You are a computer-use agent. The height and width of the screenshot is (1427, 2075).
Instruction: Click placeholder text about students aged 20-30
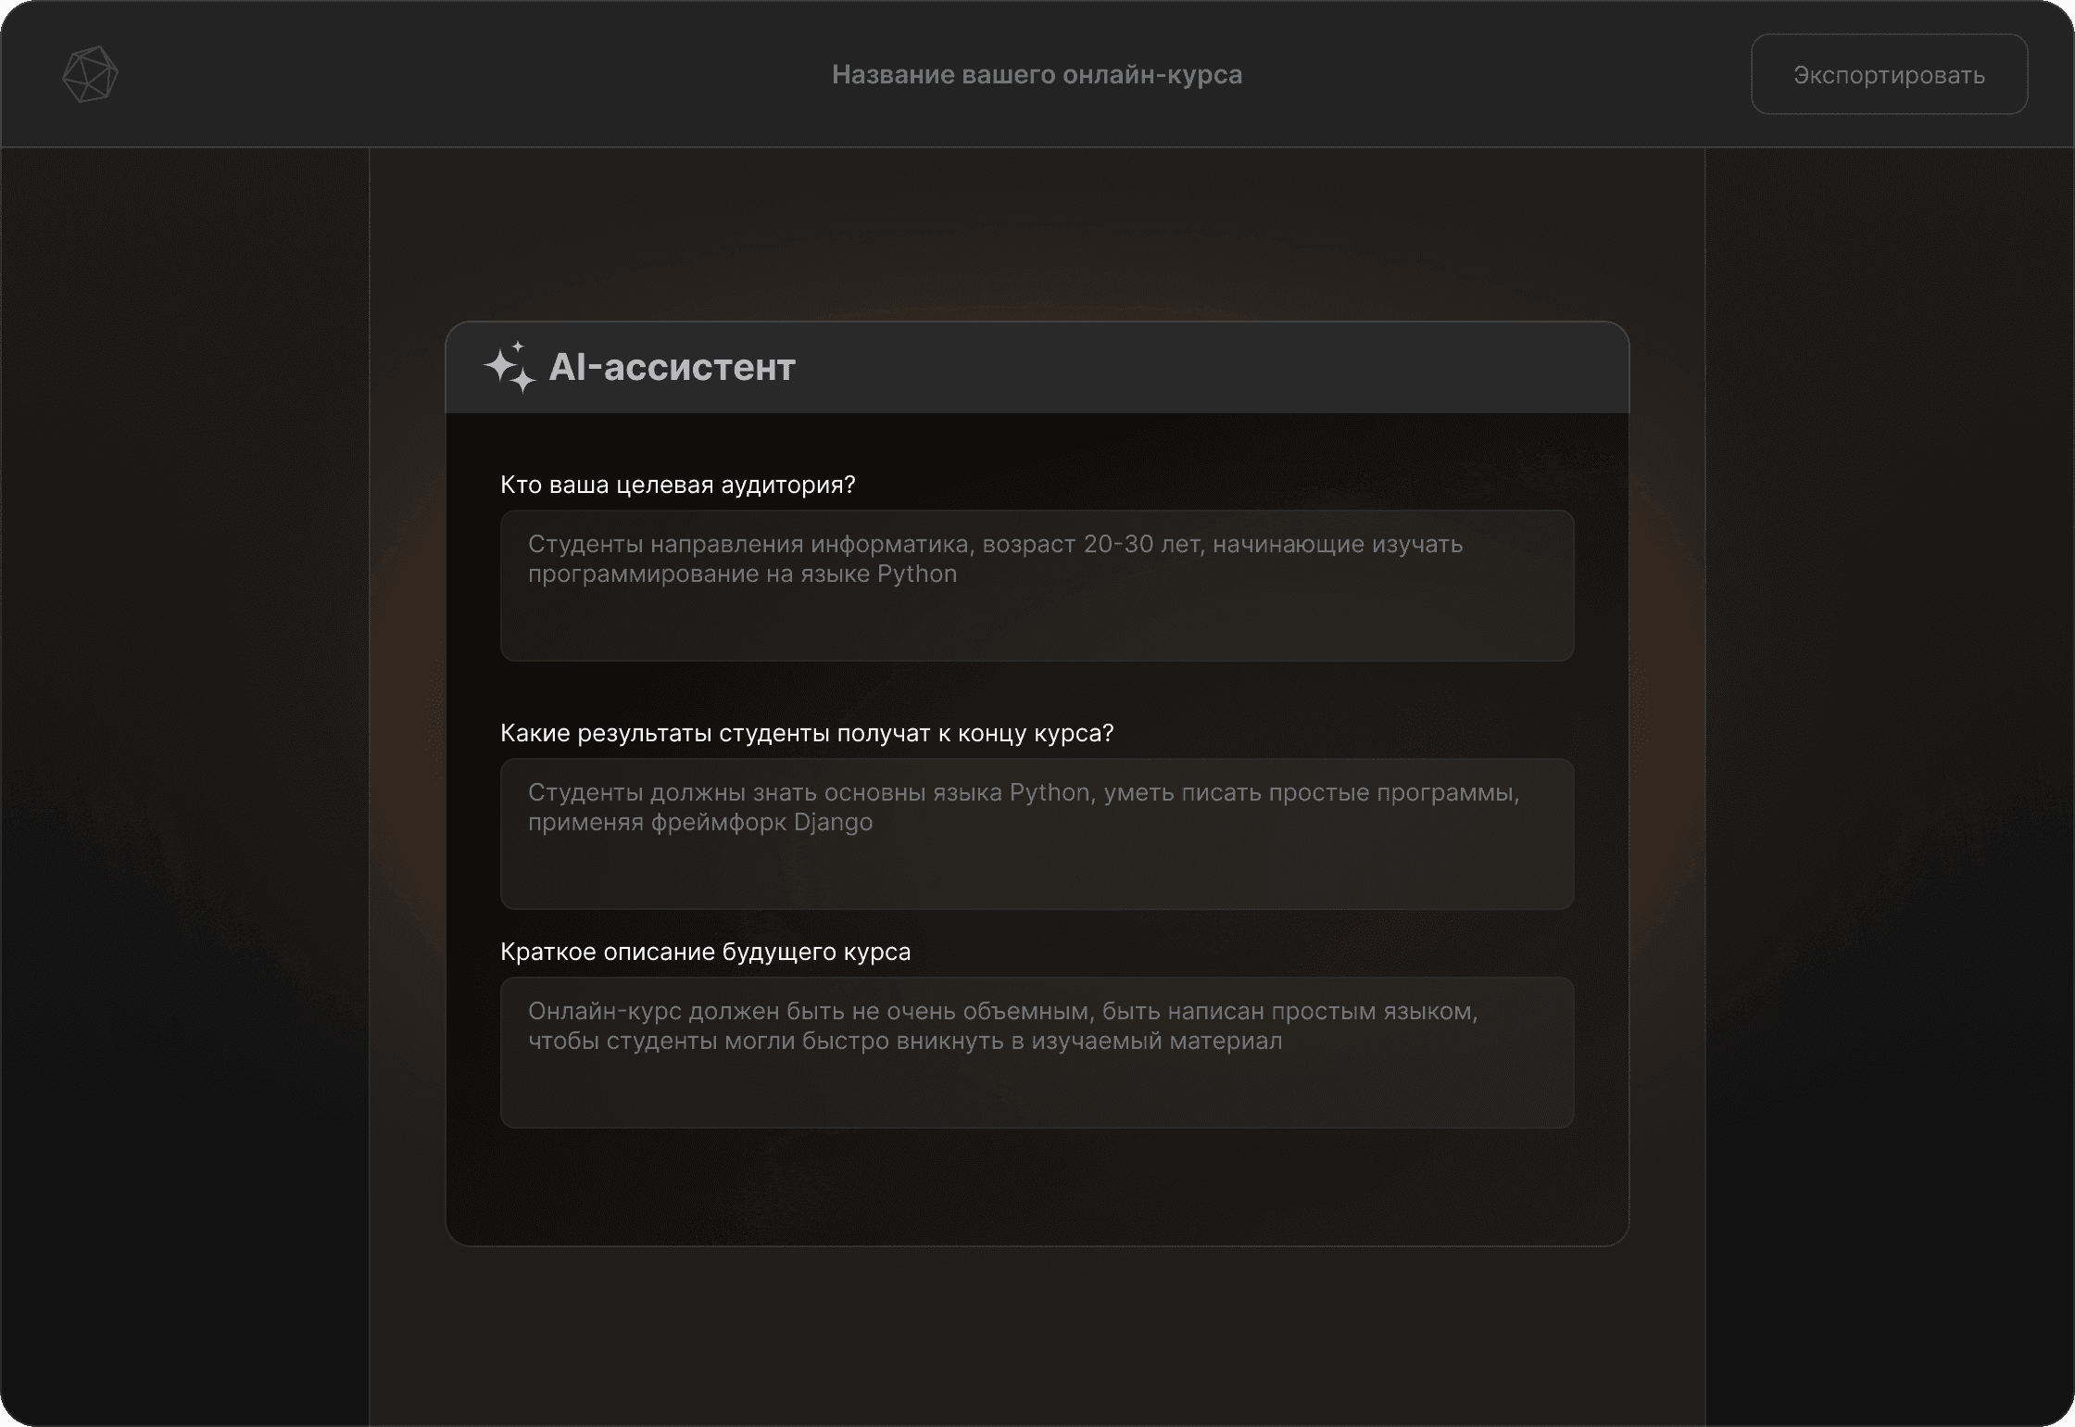[995, 544]
